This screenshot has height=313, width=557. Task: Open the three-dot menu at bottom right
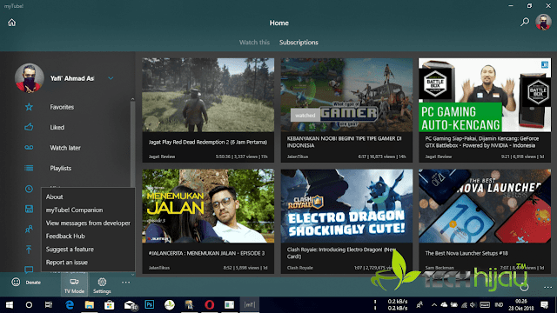pos(547,288)
